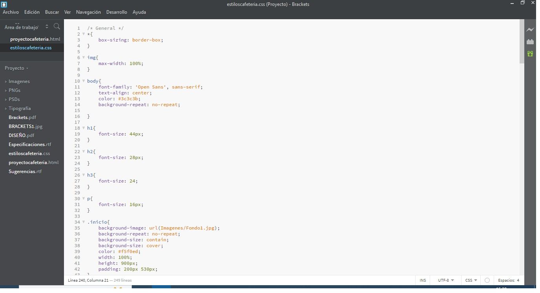Click the green gift icon in right toolbar
The width and height of the screenshot is (540, 293).
[530, 54]
